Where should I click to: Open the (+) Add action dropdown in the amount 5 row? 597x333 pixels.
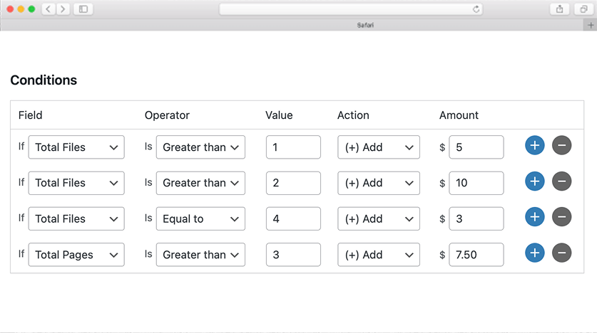[379, 147]
